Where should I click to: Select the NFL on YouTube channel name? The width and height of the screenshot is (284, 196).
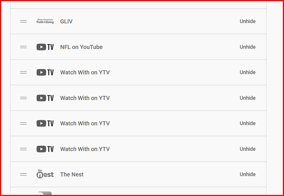tap(81, 47)
